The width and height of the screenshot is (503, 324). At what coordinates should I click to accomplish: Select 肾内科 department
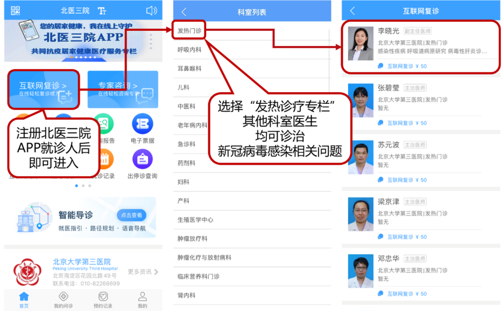click(x=251, y=295)
